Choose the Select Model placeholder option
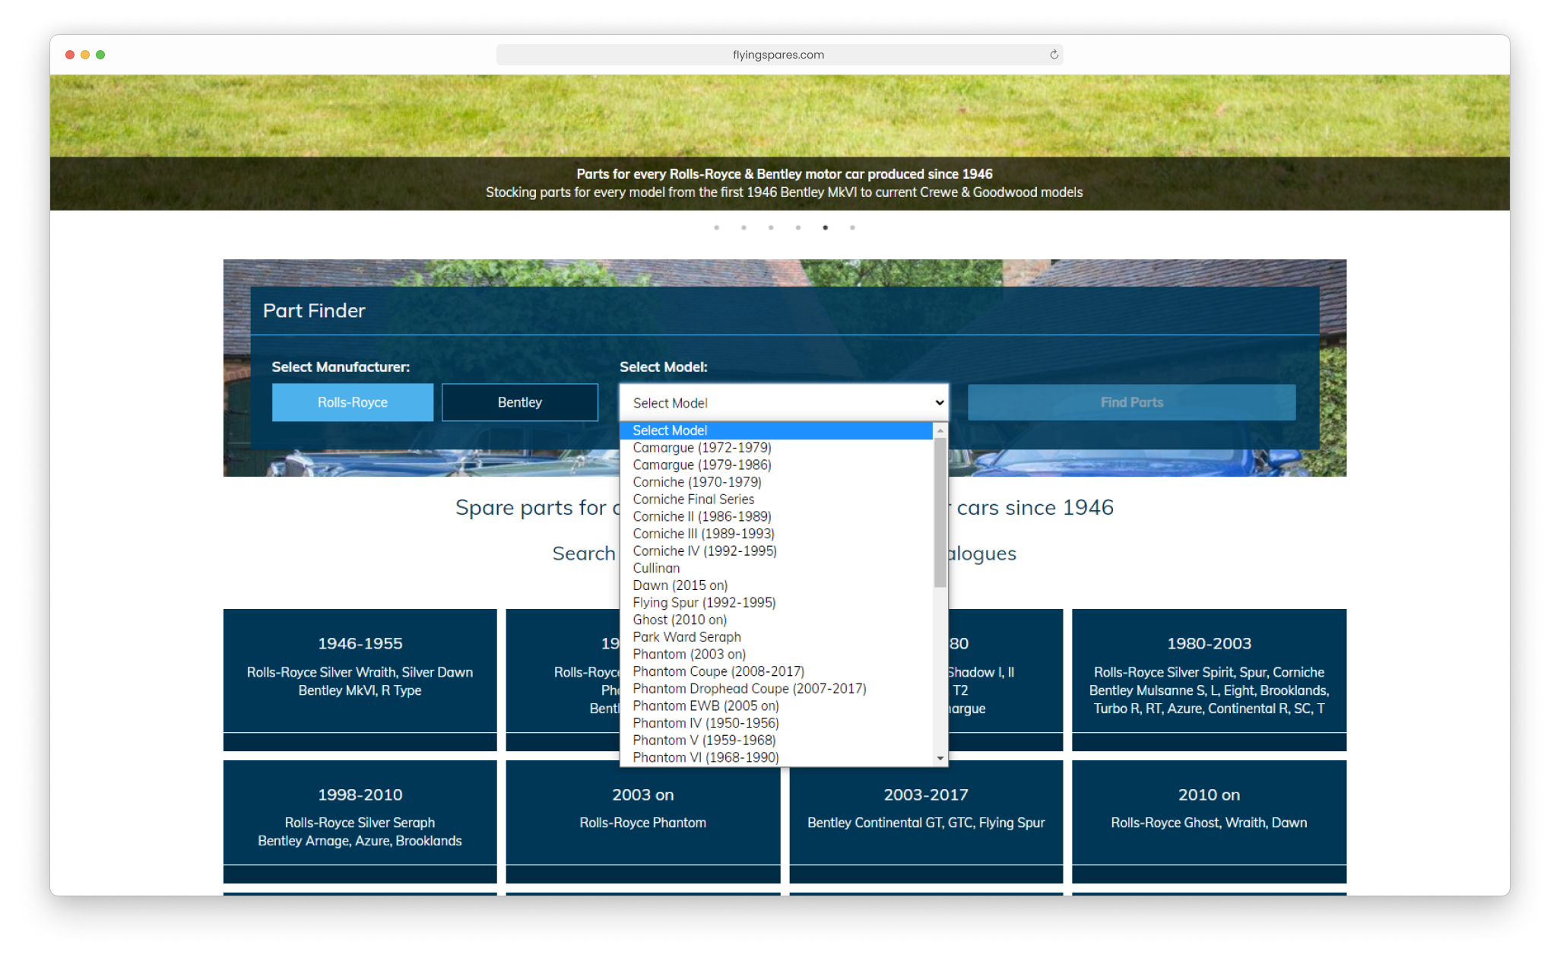Image resolution: width=1560 pixels, height=961 pixels. tap(776, 430)
